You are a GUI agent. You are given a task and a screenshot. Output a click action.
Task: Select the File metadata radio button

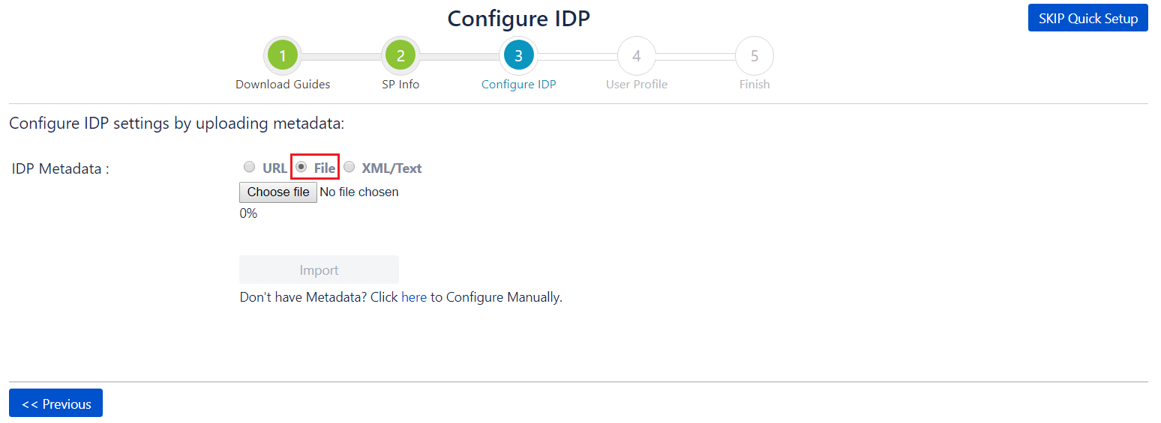click(x=301, y=167)
